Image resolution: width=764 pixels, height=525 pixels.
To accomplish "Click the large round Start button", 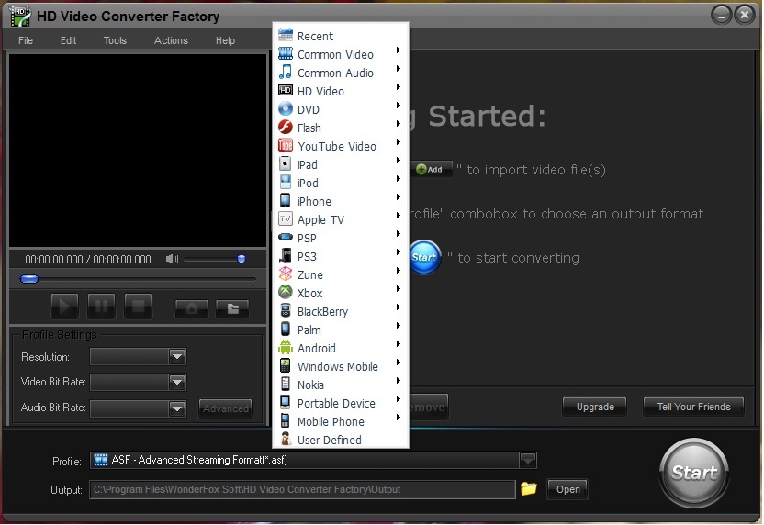I will click(x=694, y=472).
